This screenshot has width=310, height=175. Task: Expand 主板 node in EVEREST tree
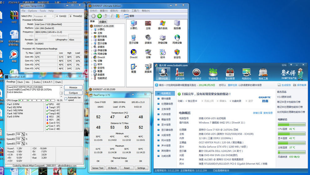coord(92,33)
